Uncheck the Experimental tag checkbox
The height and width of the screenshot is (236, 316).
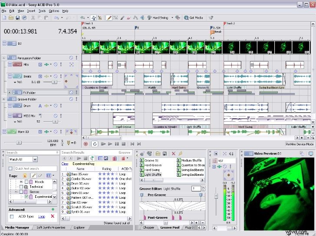(26, 197)
